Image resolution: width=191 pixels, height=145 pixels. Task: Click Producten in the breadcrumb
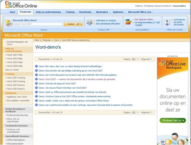pos(46,40)
